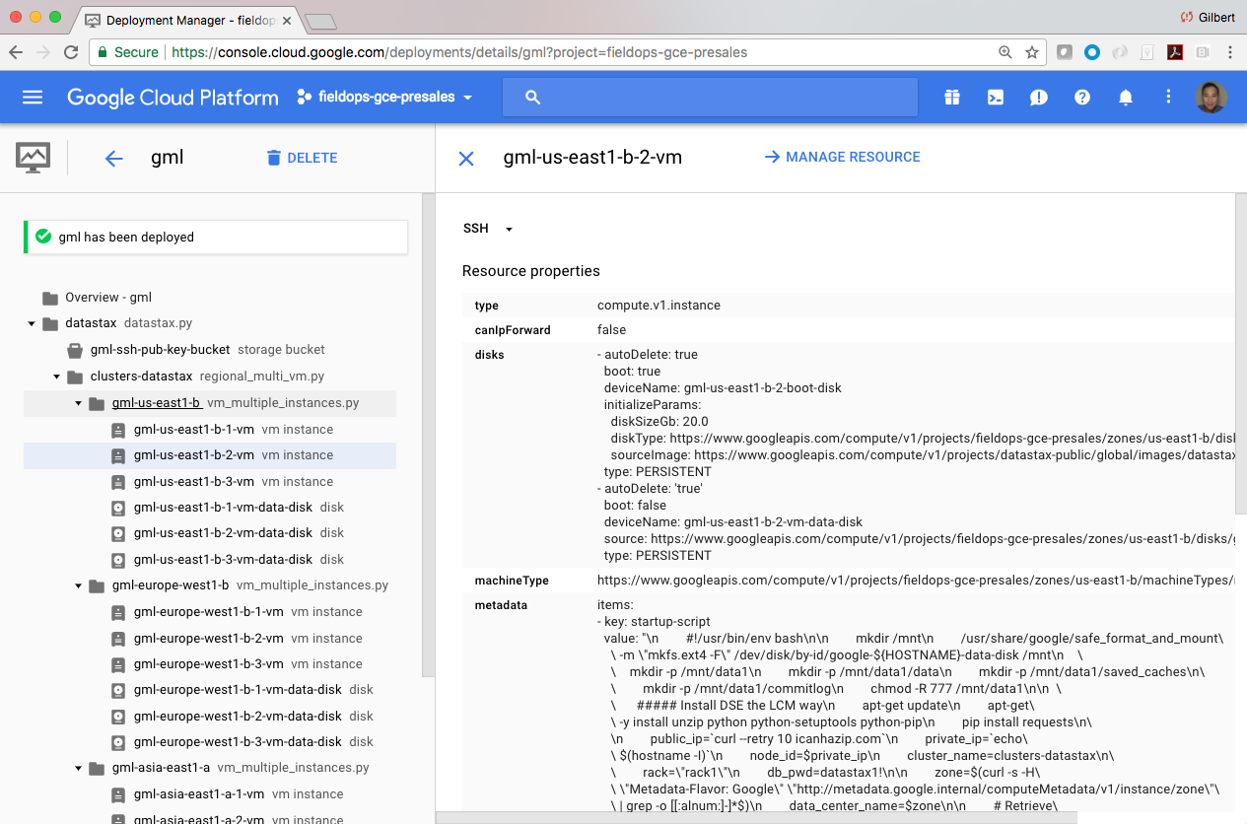This screenshot has width=1247, height=824.
Task: Click the Gilbert profile button in Chrome
Action: click(1208, 17)
